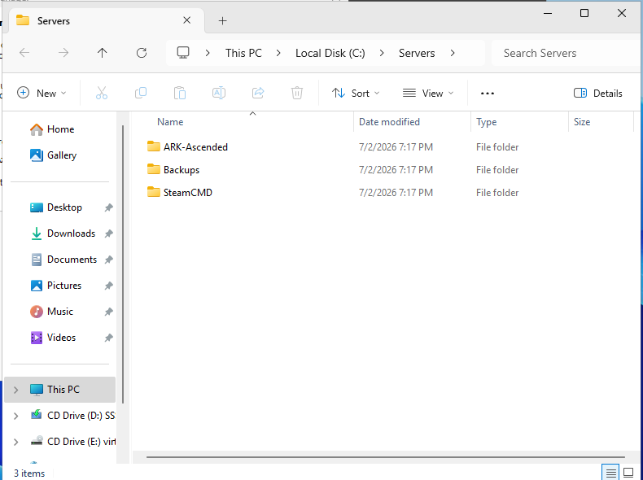The image size is (643, 480).
Task: Open Documents quick access folder
Action: click(x=72, y=260)
